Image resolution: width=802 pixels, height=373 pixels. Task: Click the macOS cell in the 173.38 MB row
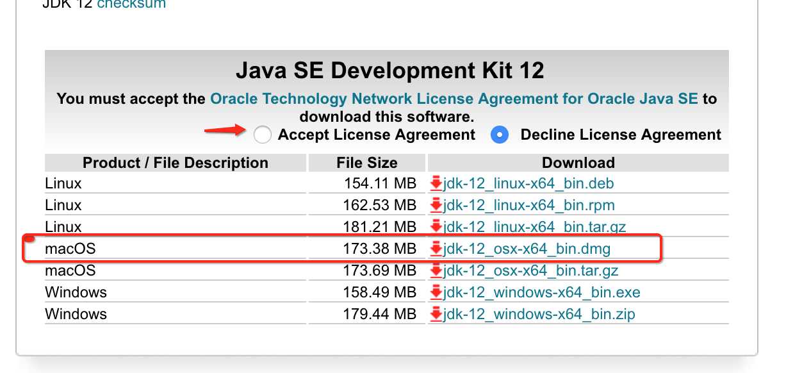click(x=176, y=249)
